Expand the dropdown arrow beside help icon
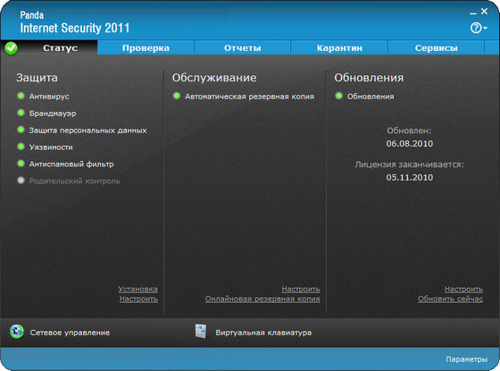Screen dimensions: 500x371 point(485,29)
